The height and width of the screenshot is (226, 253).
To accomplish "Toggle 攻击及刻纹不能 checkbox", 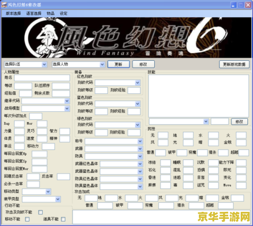I will click(x=40, y=212).
